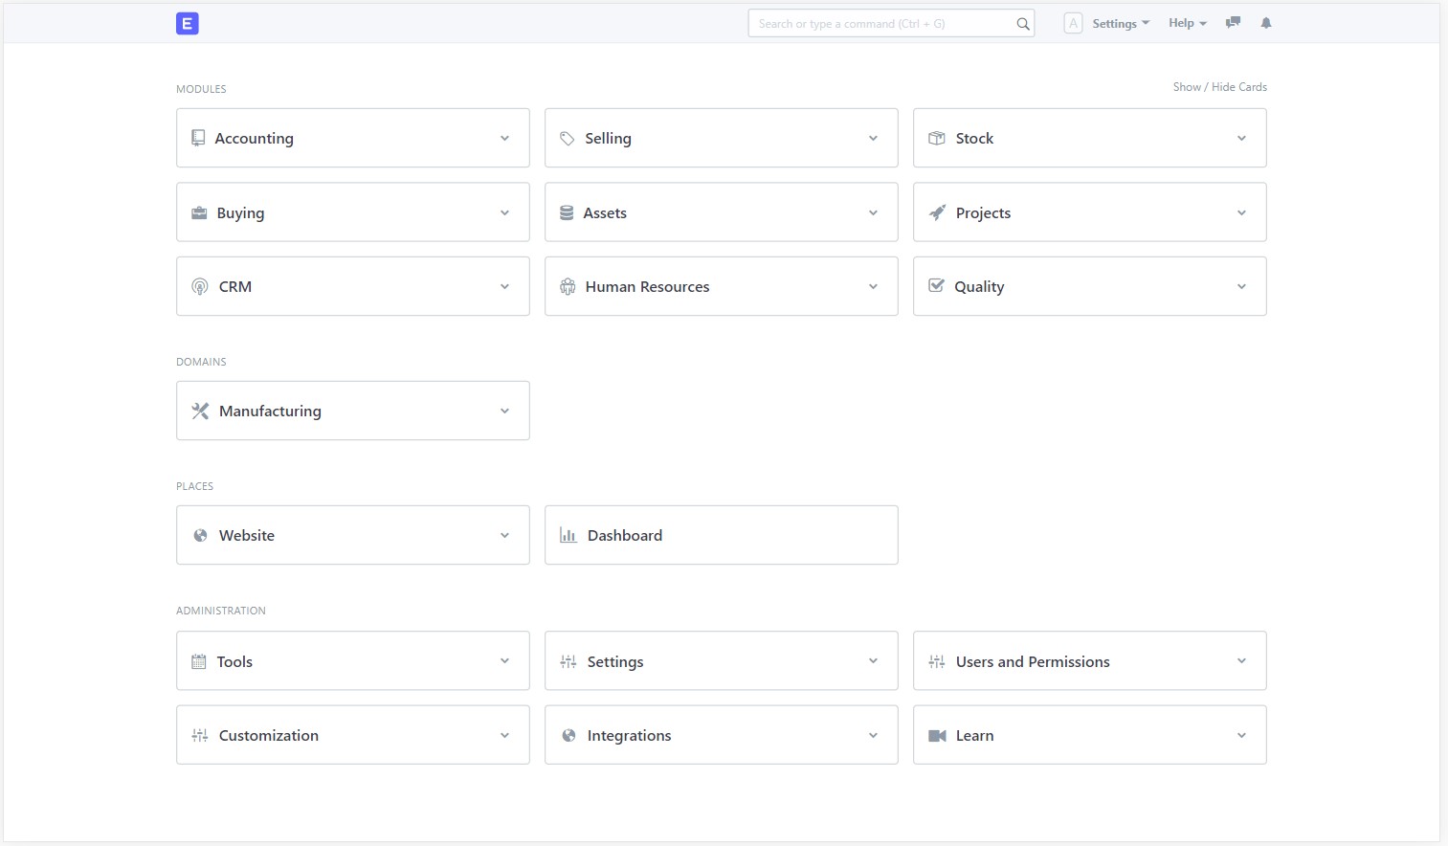Click the Learn video camera icon
This screenshot has height=846, width=1448.
[937, 735]
